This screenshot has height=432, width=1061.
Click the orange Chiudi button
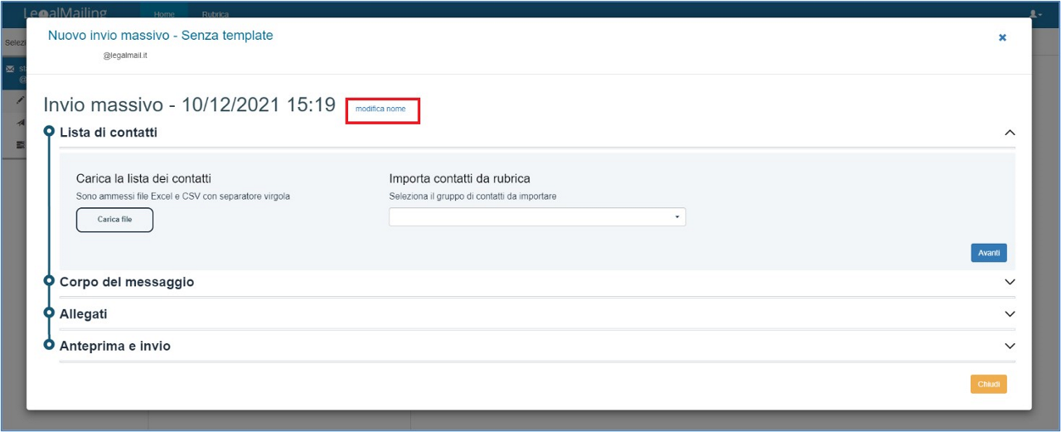988,385
